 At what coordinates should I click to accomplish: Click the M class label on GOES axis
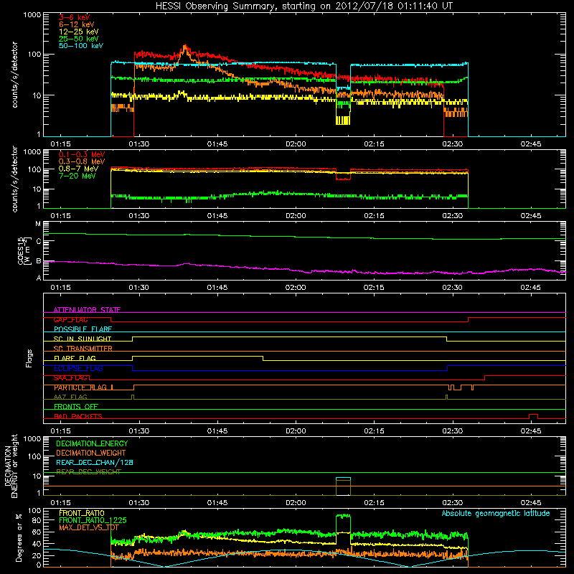pyautogui.click(x=38, y=224)
